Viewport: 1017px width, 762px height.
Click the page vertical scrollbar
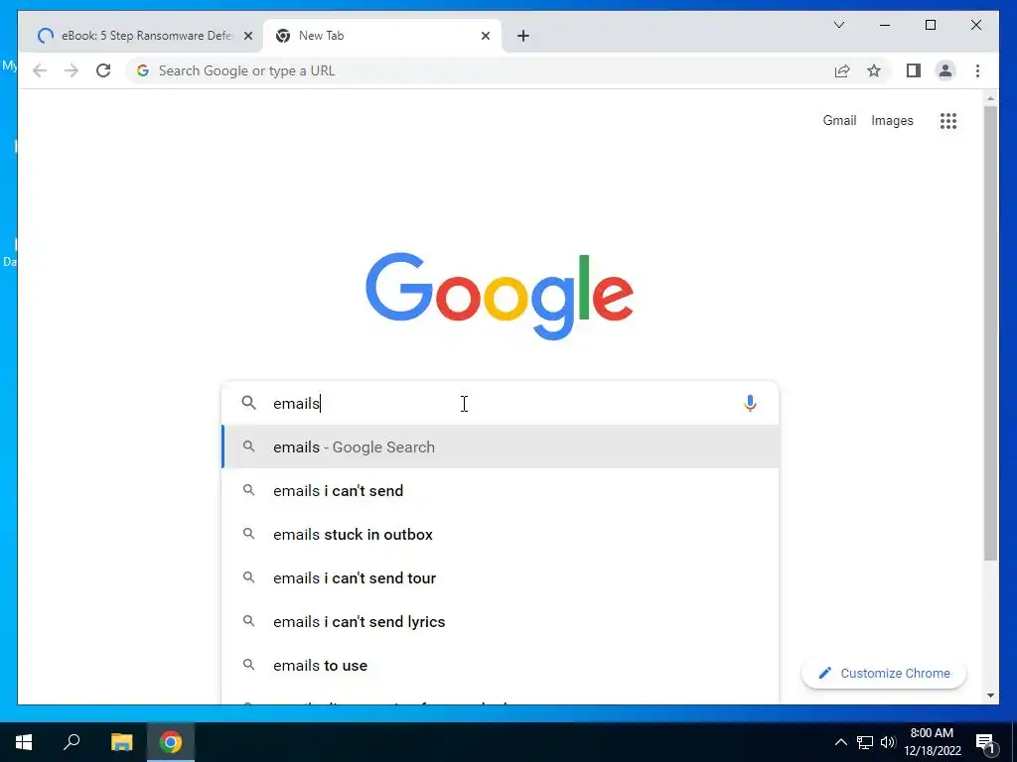pos(990,333)
